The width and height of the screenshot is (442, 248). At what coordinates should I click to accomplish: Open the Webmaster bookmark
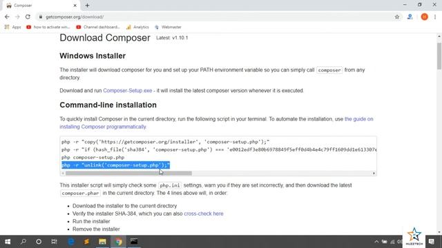point(168,27)
